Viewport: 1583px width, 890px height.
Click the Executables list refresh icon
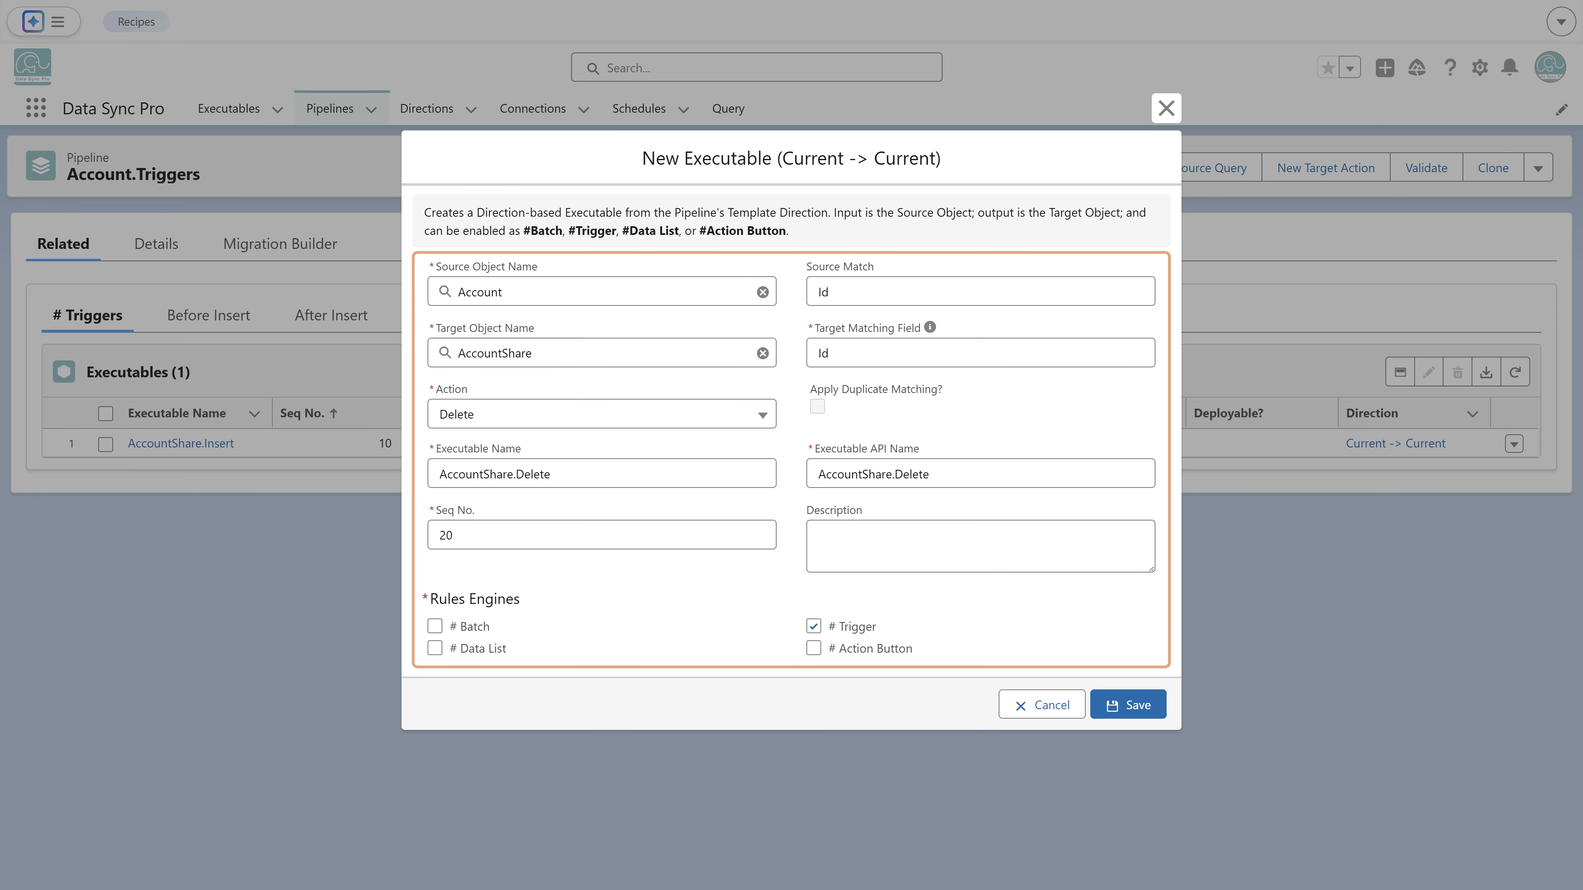1515,372
